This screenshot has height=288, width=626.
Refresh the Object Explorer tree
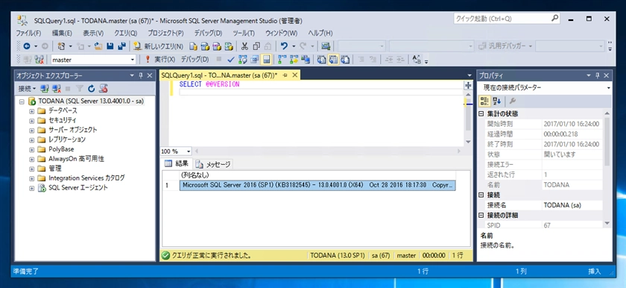pos(92,88)
